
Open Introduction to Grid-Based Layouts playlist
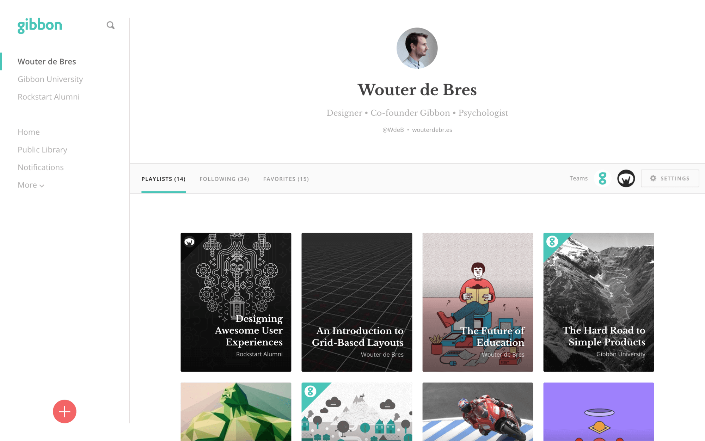coord(357,302)
